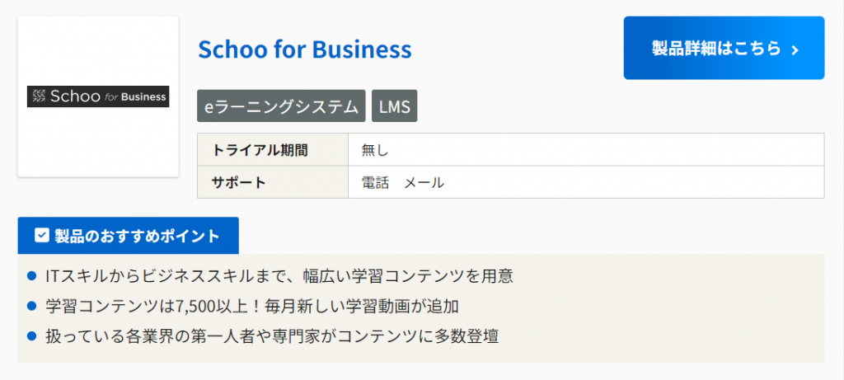Click the bullet dot beside 第一人者 line

(x=32, y=335)
